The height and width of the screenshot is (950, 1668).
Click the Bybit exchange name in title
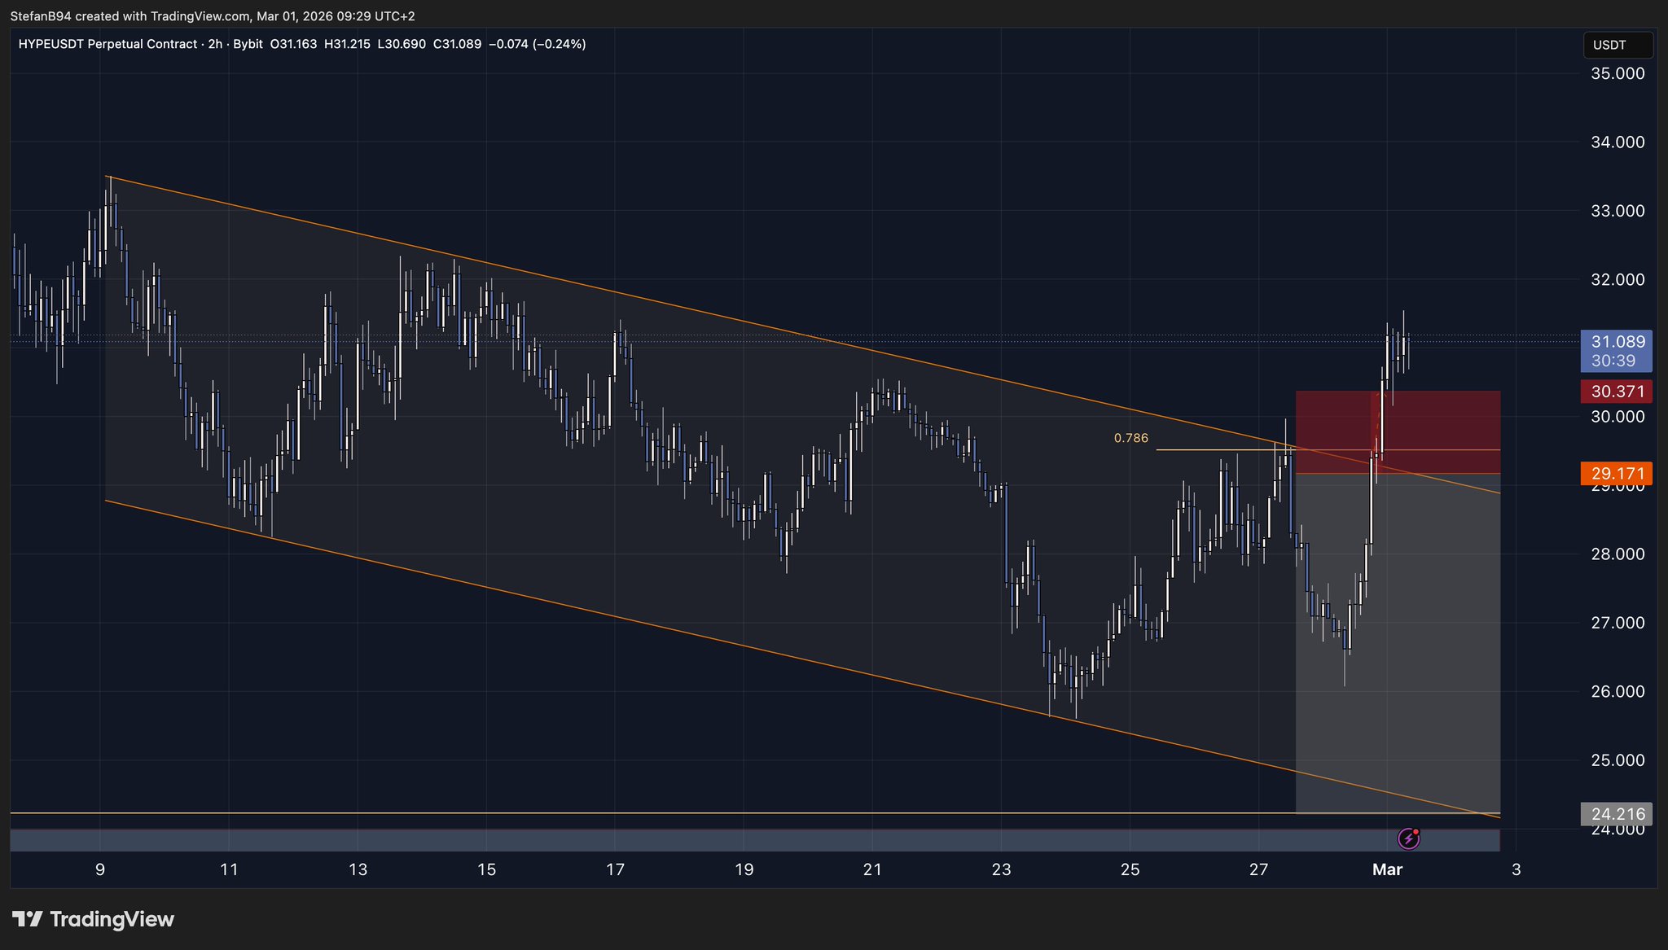tap(248, 44)
